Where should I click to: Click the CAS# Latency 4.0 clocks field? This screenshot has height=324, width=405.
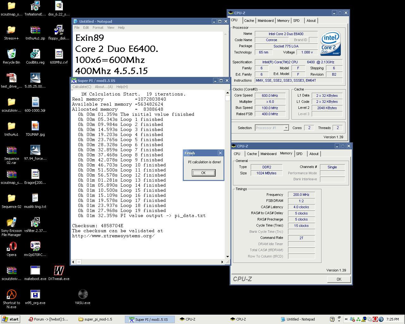click(x=301, y=207)
